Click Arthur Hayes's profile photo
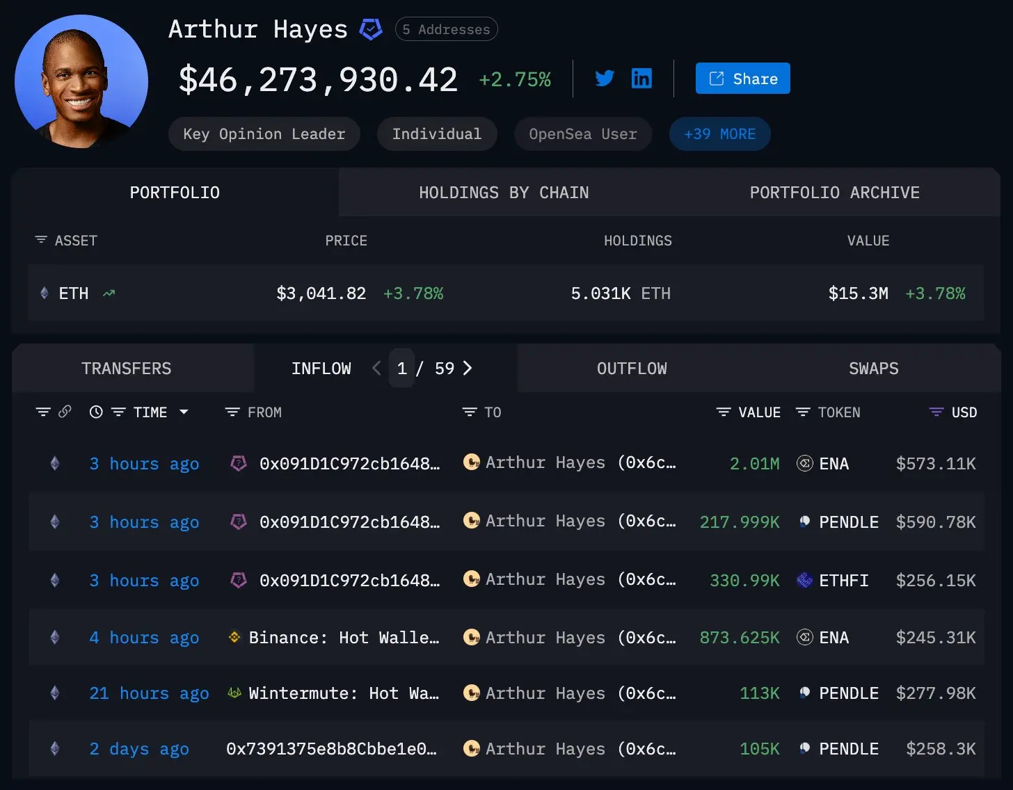 (x=81, y=81)
